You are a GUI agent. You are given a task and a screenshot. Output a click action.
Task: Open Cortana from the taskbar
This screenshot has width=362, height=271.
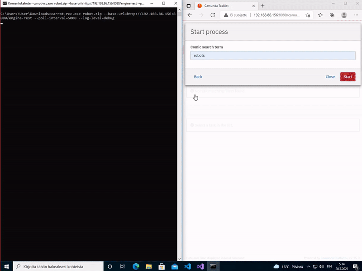click(110, 266)
